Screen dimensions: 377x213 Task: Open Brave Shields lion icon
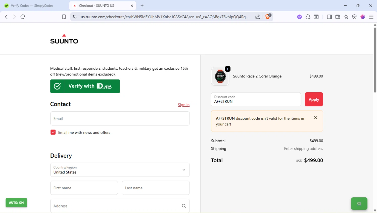tap(268, 17)
